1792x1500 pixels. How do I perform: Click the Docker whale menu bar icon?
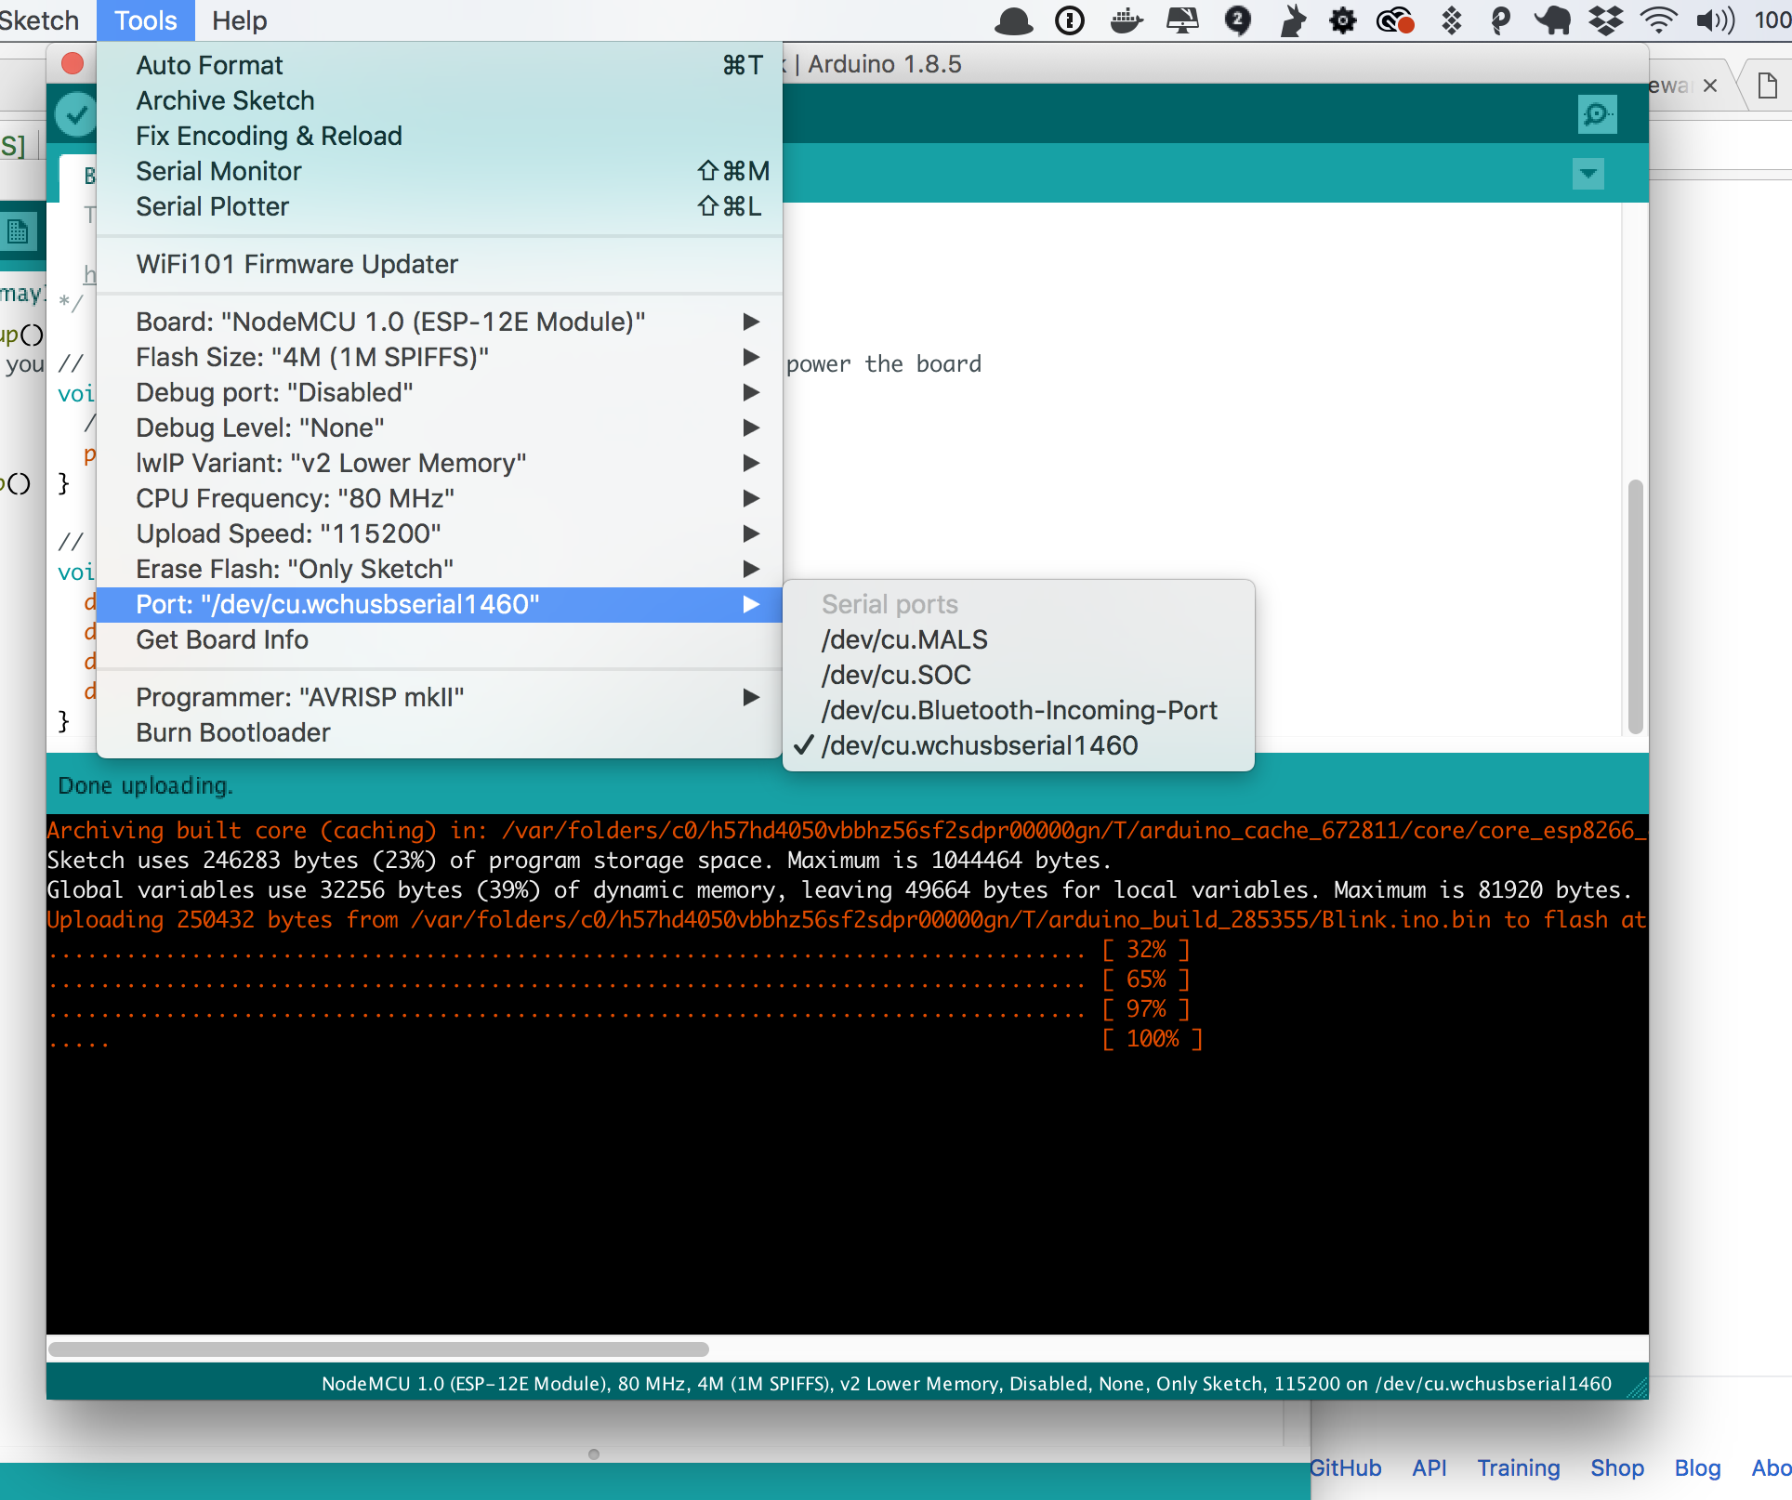click(1126, 20)
